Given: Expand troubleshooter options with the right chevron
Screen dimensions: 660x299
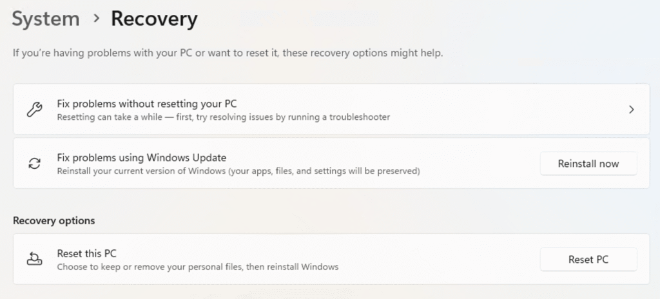Looking at the screenshot, I should pyautogui.click(x=632, y=110).
